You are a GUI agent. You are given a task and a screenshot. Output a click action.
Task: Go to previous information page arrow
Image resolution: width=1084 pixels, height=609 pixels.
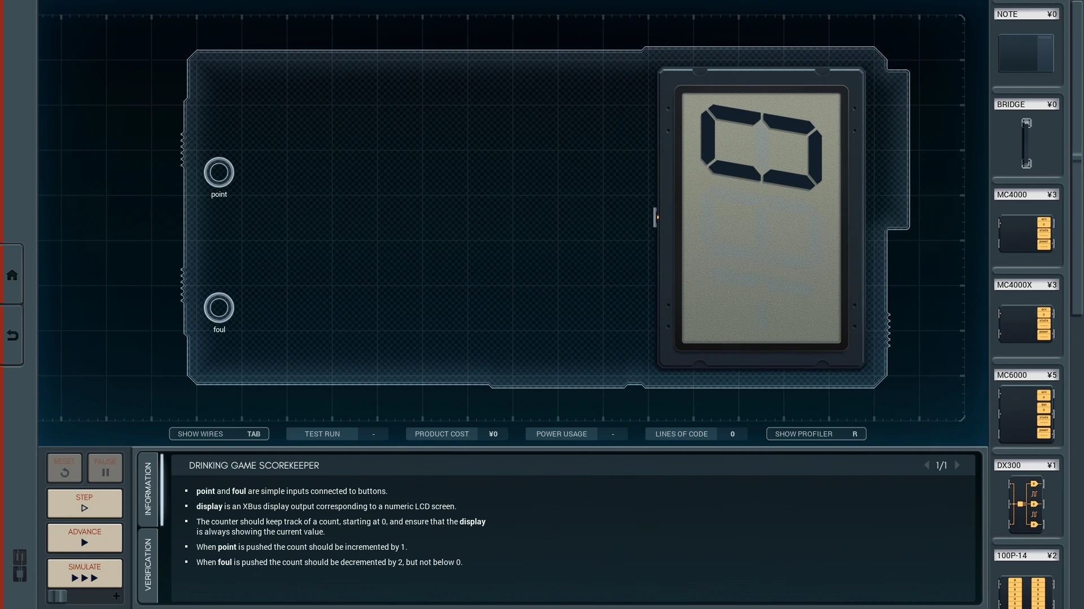point(926,465)
